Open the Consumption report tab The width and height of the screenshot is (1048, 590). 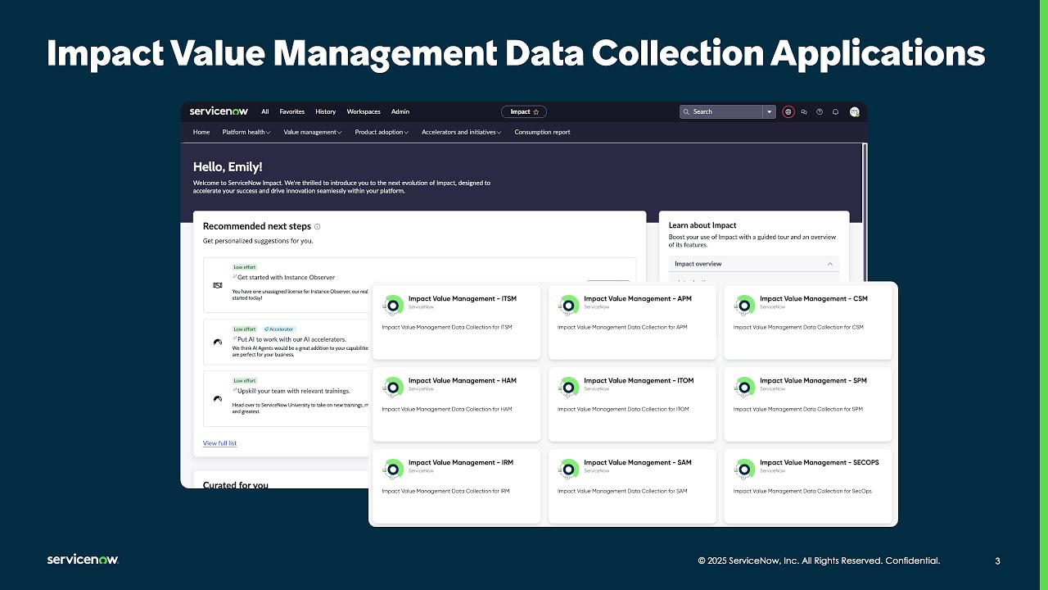[541, 132]
